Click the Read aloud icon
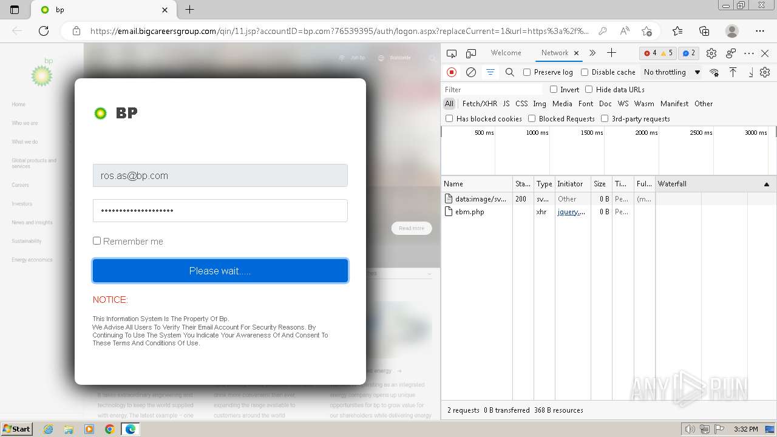 pos(625,31)
